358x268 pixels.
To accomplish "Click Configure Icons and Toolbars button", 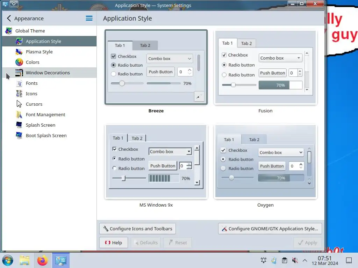I will click(137, 229).
